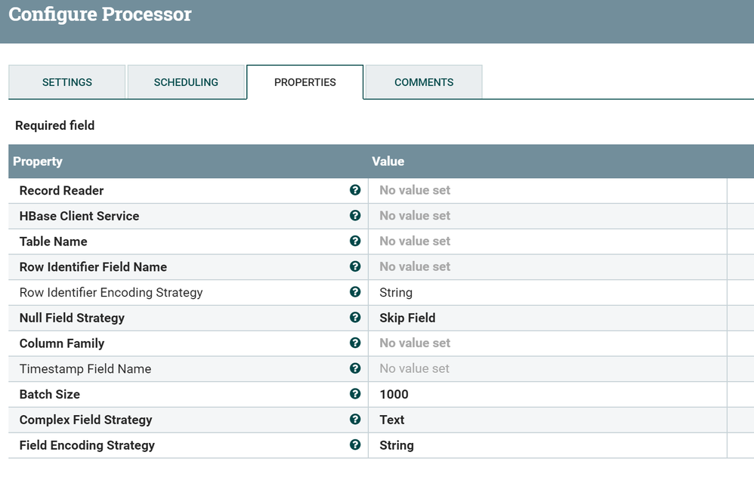Open Null Field Strategy value Skip Field
The image size is (754, 477).
pos(407,318)
